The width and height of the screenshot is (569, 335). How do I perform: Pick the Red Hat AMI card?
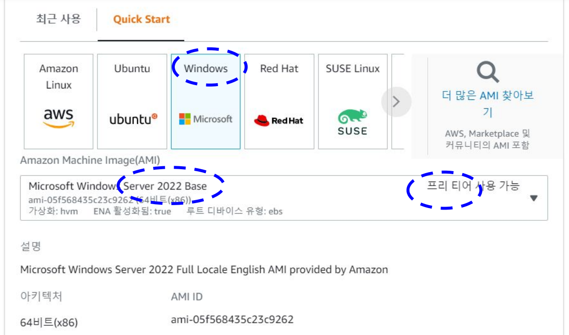(x=279, y=101)
